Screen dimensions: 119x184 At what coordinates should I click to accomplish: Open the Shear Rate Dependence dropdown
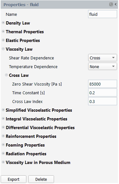coord(102,58)
